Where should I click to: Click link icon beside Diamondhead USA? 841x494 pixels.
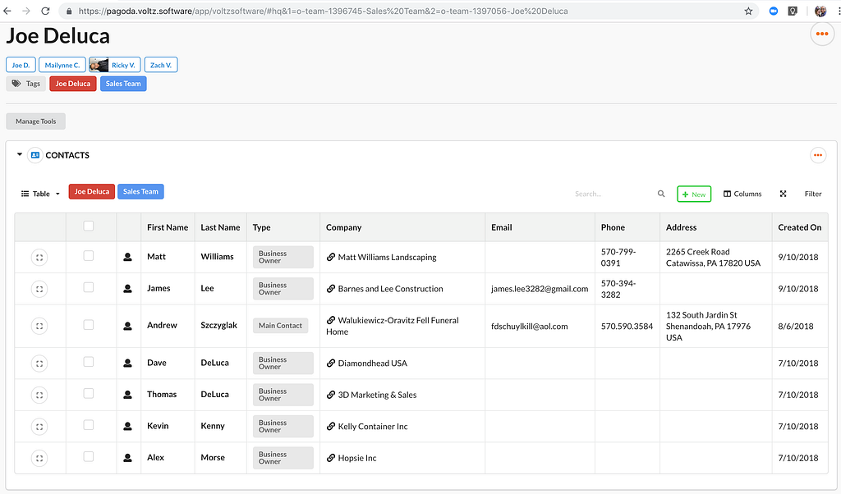tap(331, 364)
